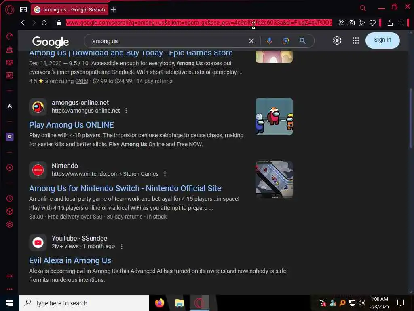Viewport: 414px width, 311px height.
Task: Open the search tabs magnifier icon
Action: pos(363,8)
